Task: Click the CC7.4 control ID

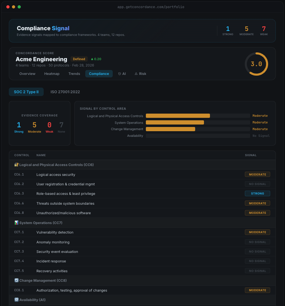Action: tap(19, 261)
